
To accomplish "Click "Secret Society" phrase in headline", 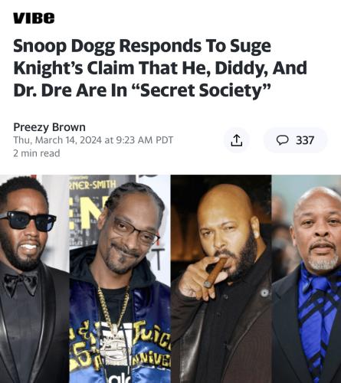I will pos(202,90).
